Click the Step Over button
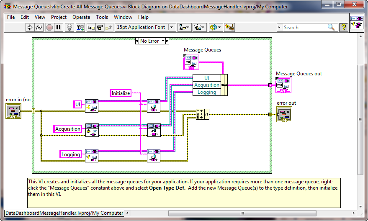368x221 pixels. (x=100, y=27)
